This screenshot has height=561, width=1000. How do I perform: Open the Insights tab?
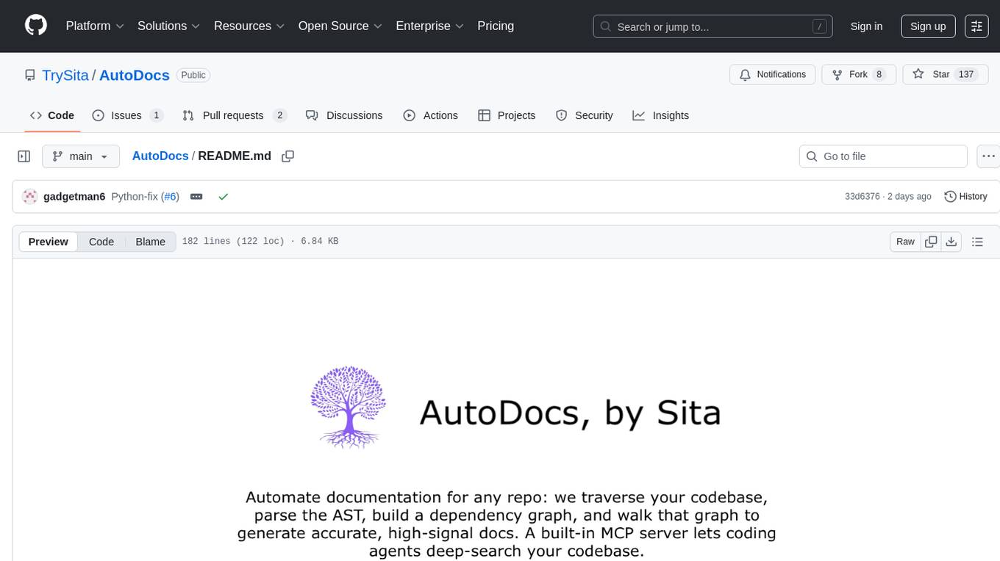click(661, 115)
